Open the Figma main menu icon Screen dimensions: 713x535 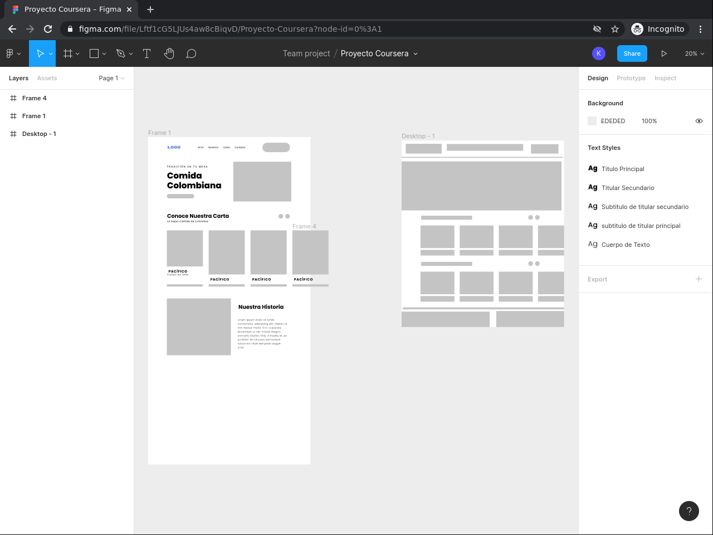point(13,53)
